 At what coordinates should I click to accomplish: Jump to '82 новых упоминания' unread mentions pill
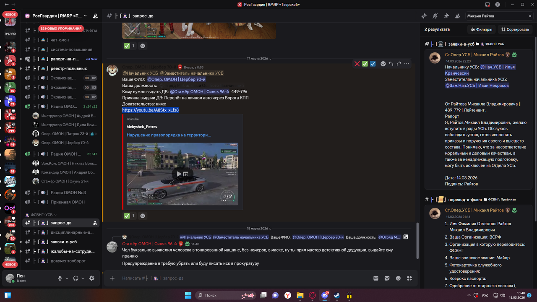[x=61, y=29]
